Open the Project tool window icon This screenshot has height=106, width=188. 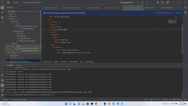point(2,8)
